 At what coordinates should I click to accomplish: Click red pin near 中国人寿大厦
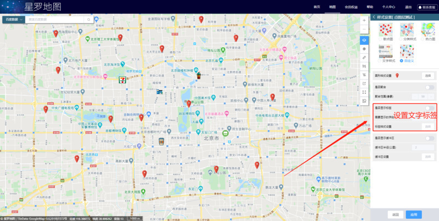[x=272, y=97]
